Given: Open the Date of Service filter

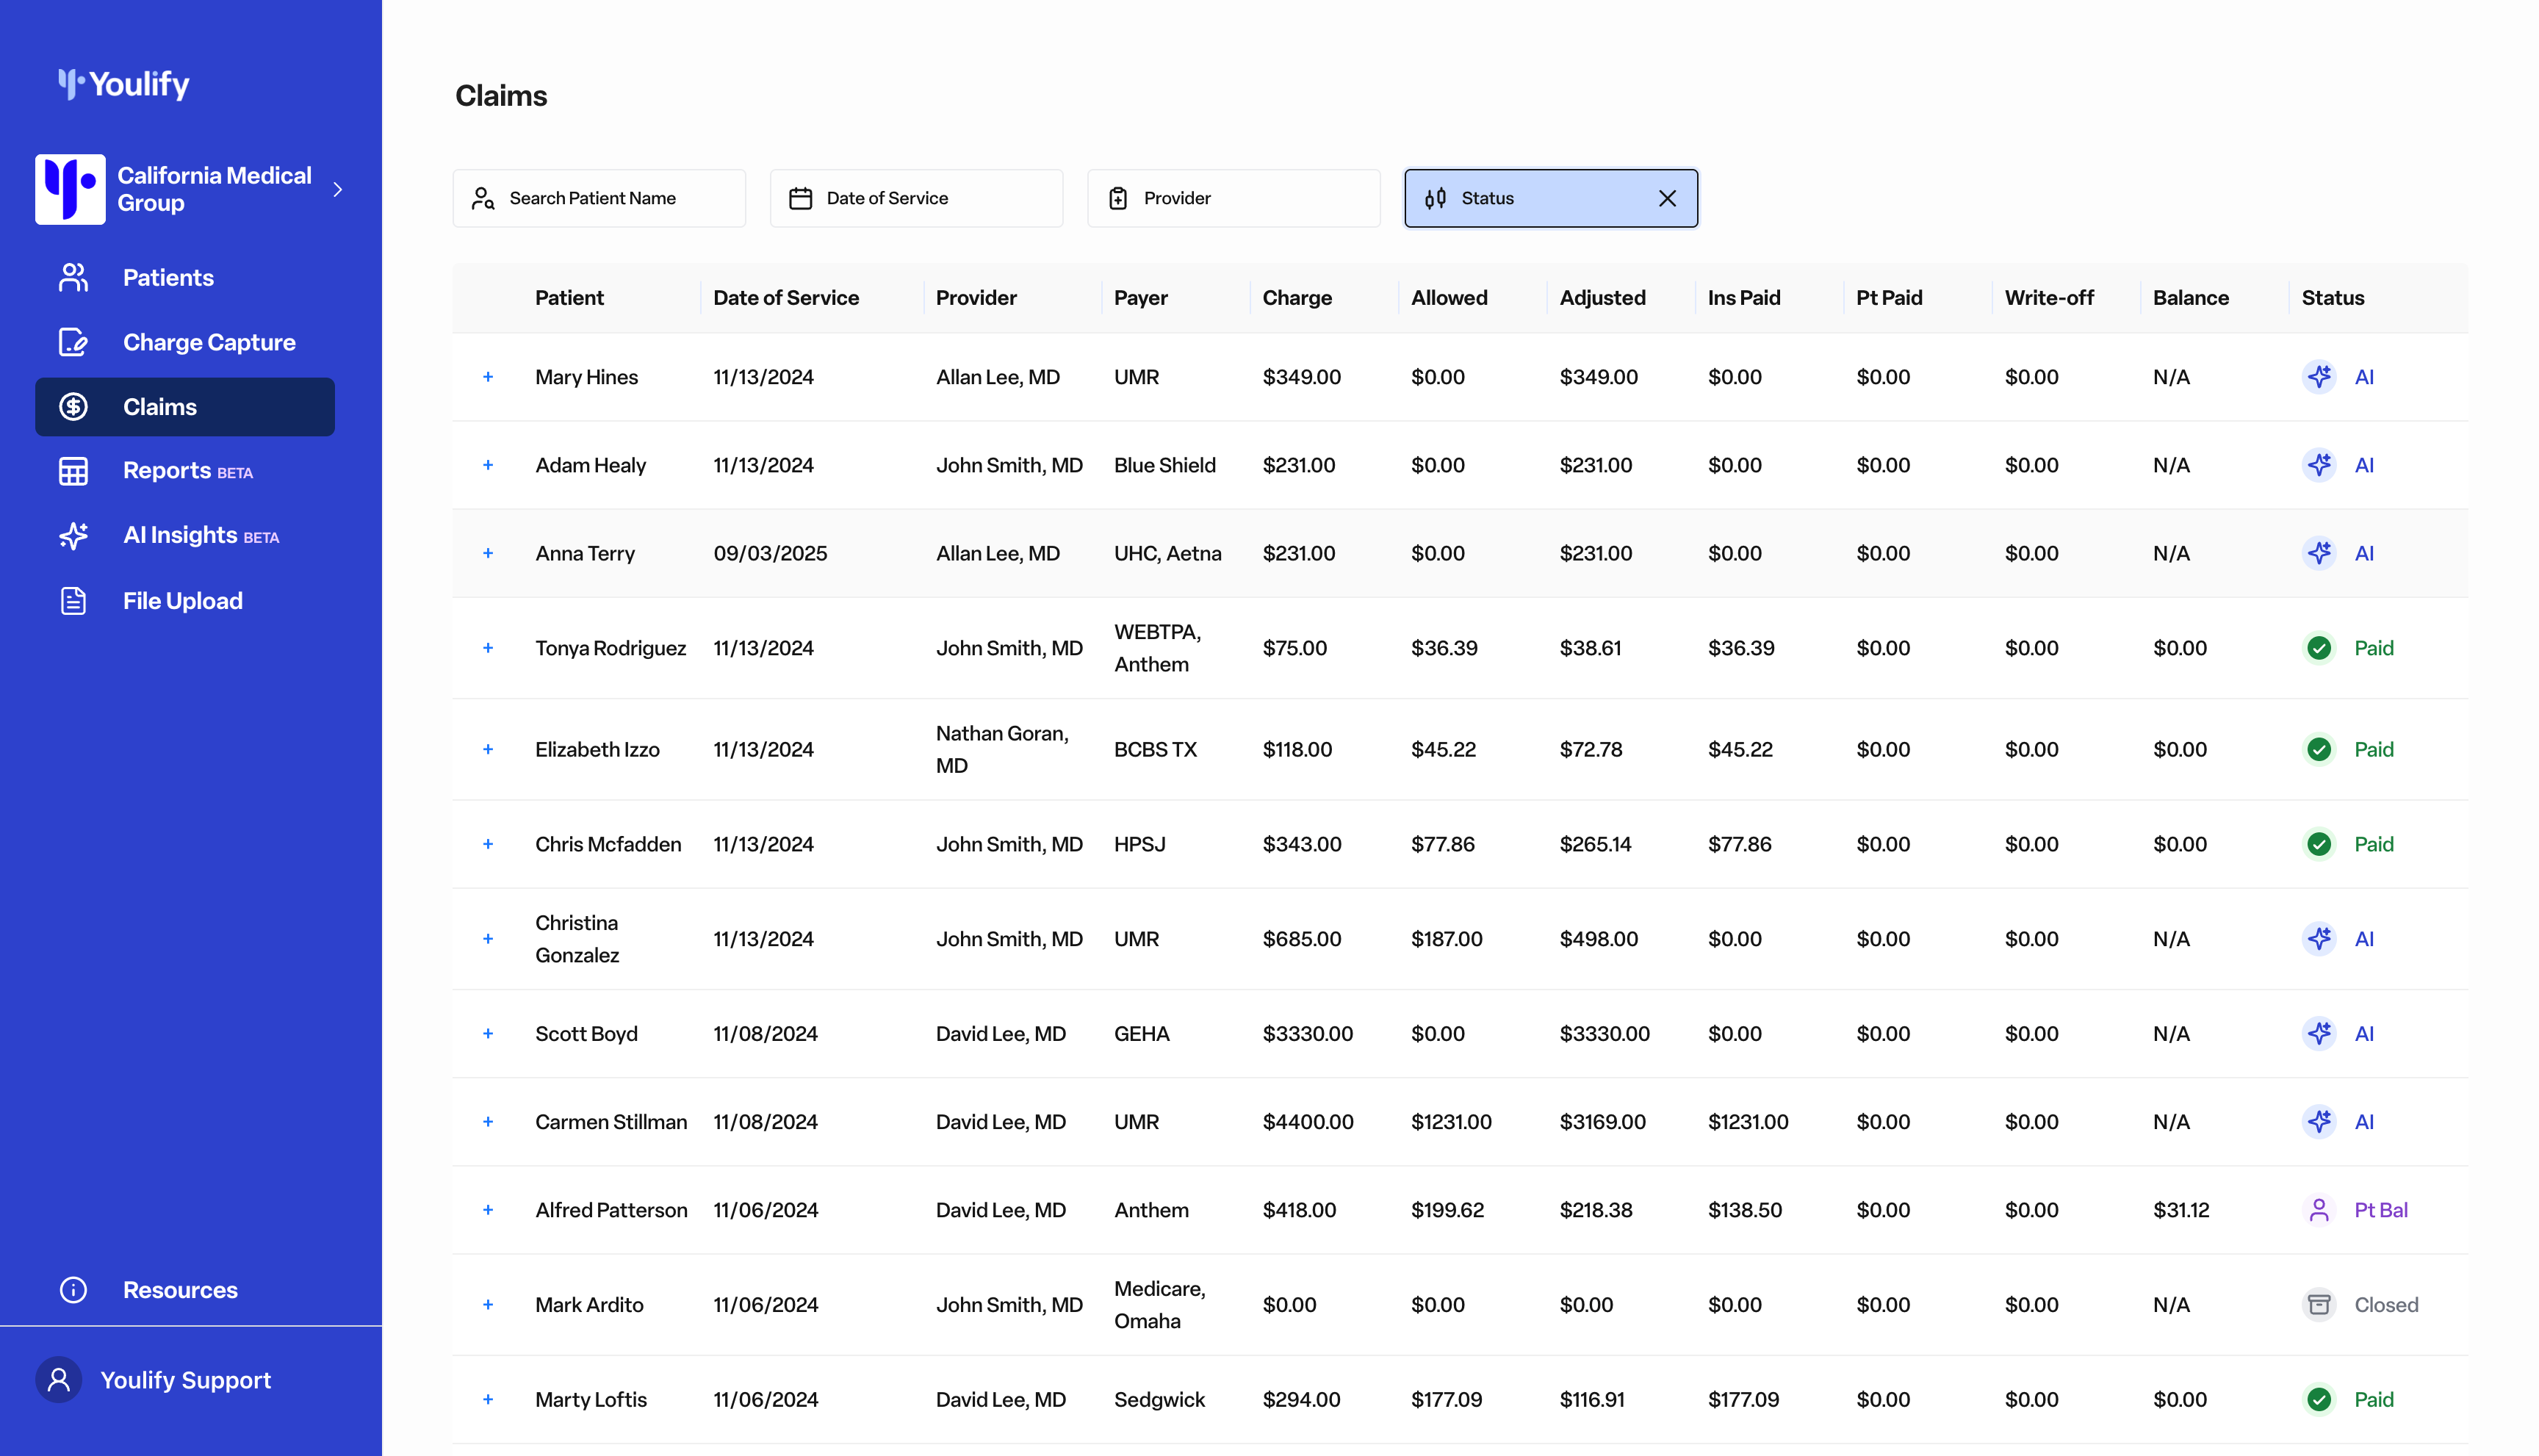Looking at the screenshot, I should [915, 198].
